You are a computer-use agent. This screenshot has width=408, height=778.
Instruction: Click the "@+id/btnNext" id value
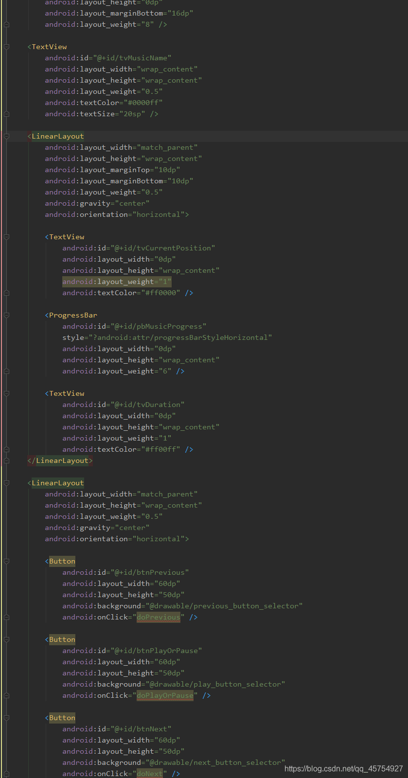click(141, 729)
